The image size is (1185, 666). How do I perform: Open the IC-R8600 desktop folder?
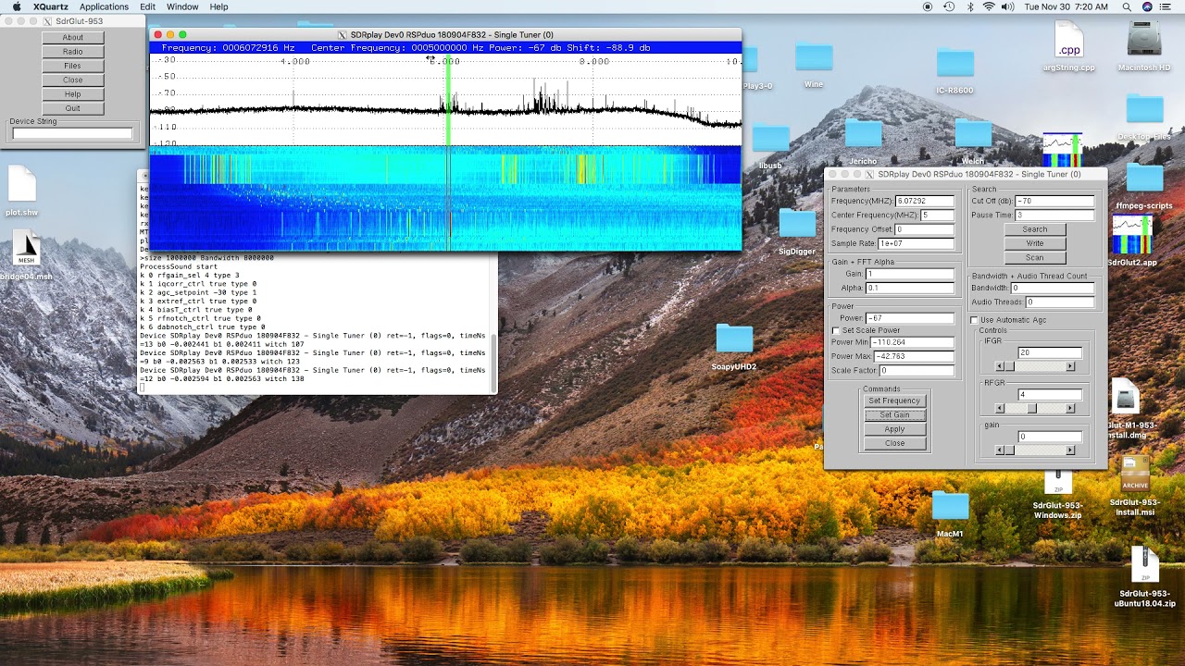coord(954,62)
